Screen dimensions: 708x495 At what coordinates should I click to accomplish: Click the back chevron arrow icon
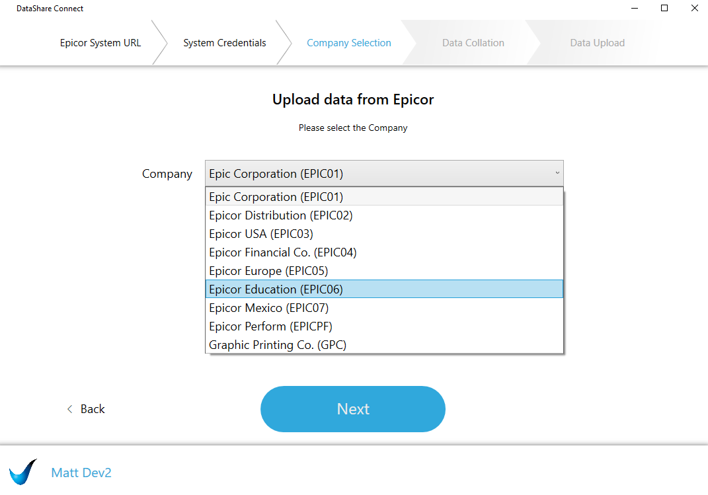coord(69,409)
